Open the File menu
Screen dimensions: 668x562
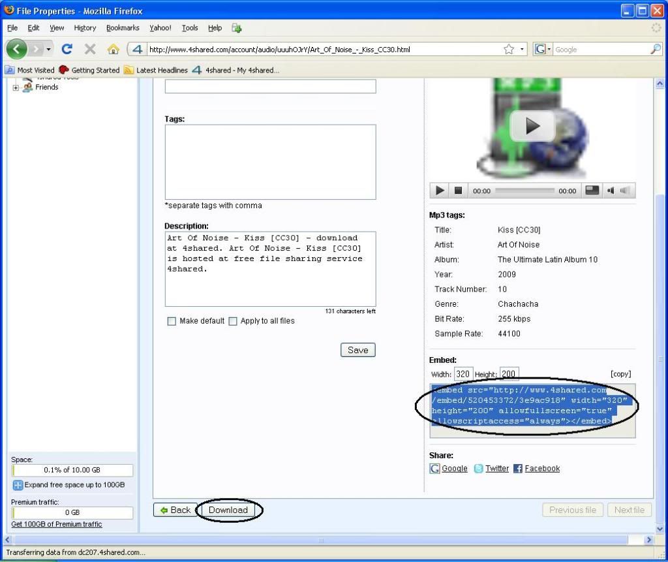coord(12,28)
